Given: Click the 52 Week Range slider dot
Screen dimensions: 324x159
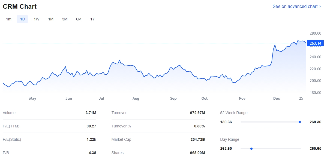Looking at the screenshot, I should click(x=300, y=122).
